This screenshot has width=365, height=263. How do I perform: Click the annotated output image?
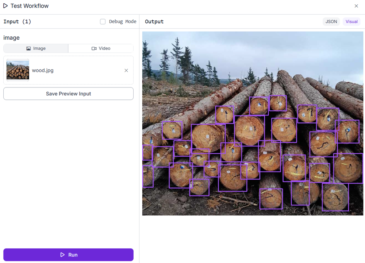pyautogui.click(x=253, y=123)
